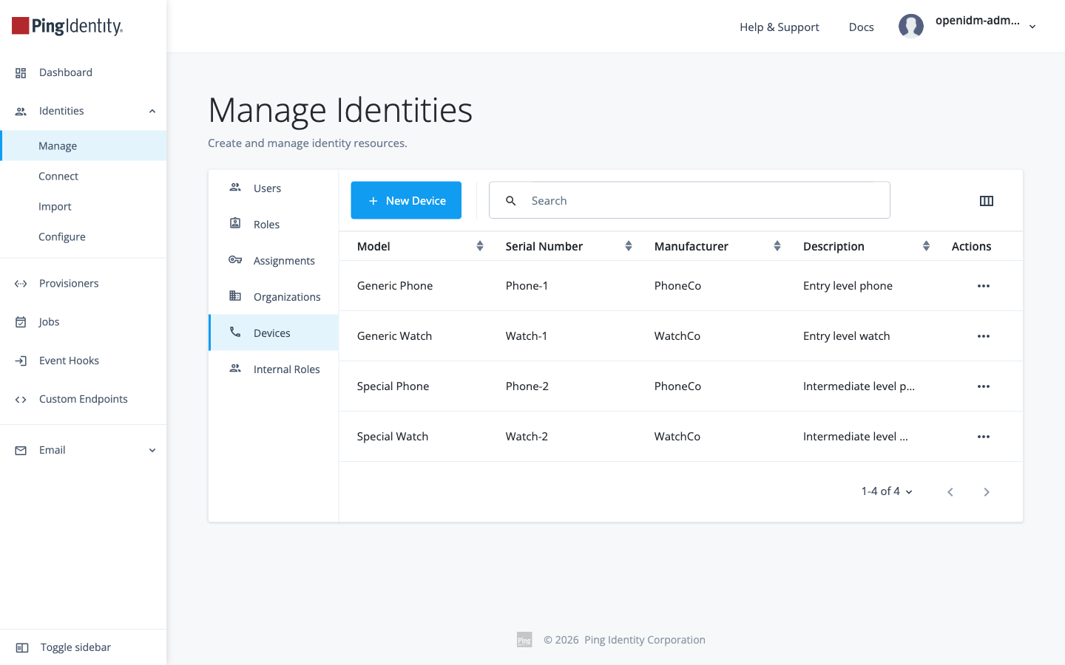Open actions menu for Special Watch row
The height and width of the screenshot is (665, 1065).
[983, 437]
